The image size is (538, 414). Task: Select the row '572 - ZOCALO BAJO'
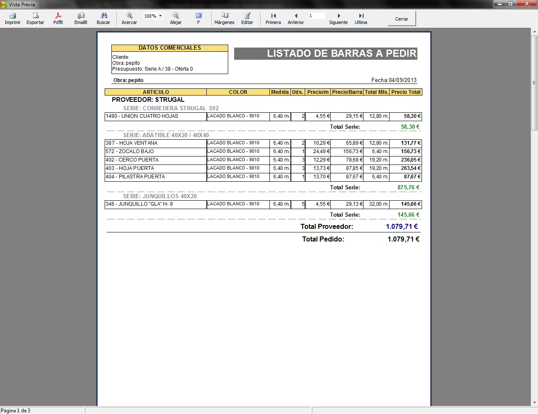[263, 151]
